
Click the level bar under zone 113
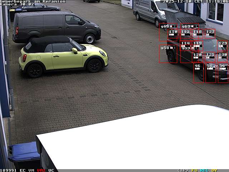(x=185, y=35)
